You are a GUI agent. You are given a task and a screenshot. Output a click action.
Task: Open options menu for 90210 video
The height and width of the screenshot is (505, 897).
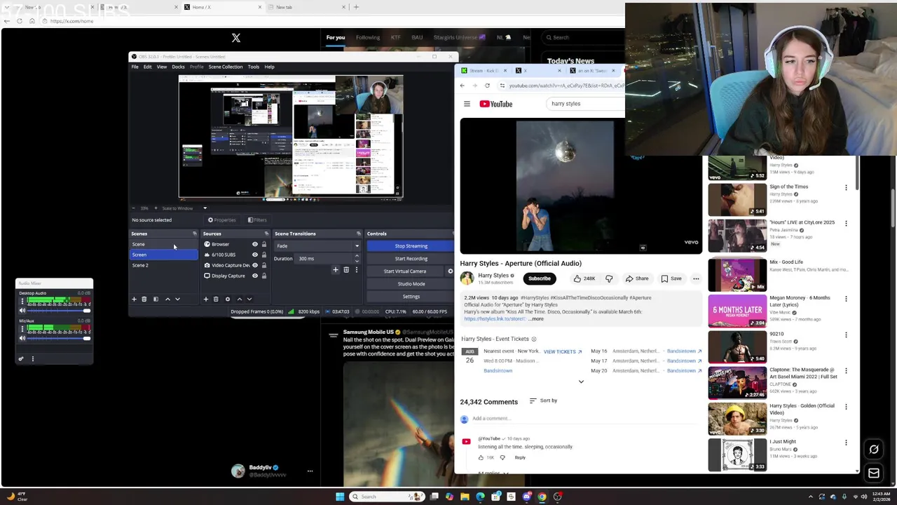846,335
